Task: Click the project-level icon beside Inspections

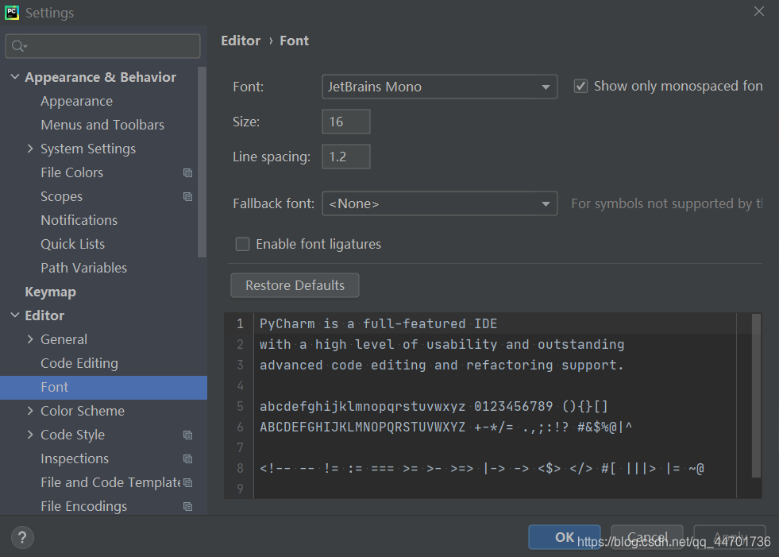Action: coord(187,458)
